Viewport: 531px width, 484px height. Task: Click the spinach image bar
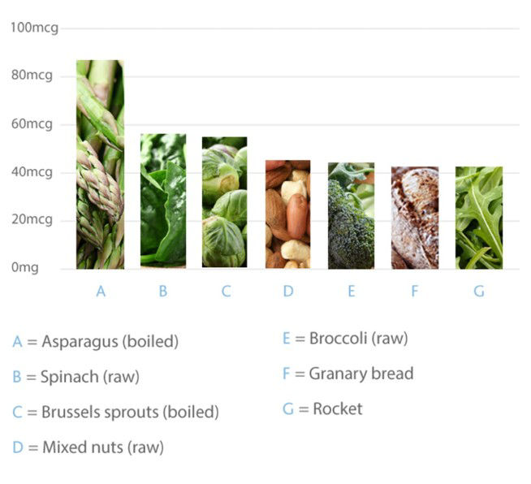click(163, 201)
